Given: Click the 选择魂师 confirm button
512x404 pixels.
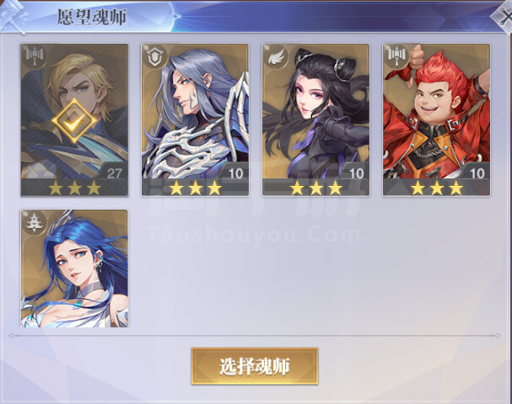Looking at the screenshot, I should click(x=255, y=366).
